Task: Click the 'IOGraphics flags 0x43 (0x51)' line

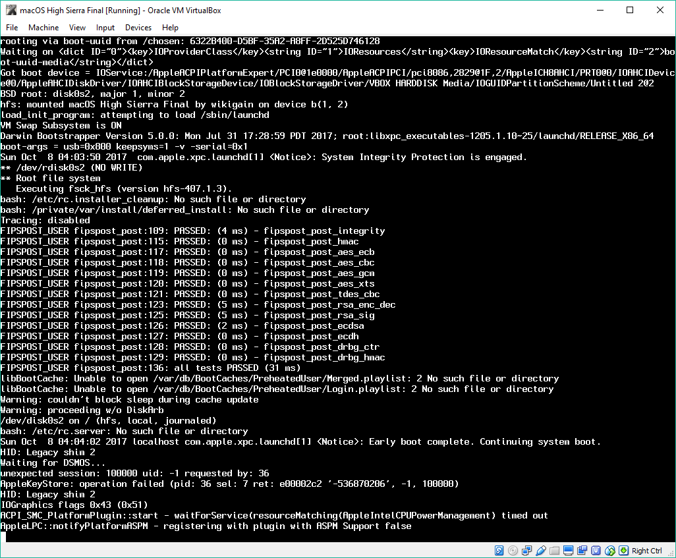Action: [74, 505]
